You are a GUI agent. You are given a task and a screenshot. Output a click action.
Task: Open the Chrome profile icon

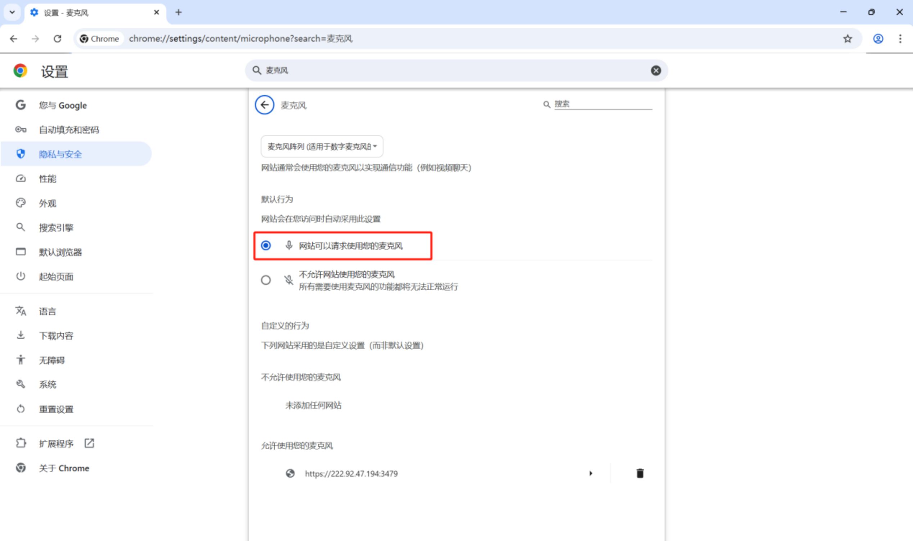pos(878,38)
